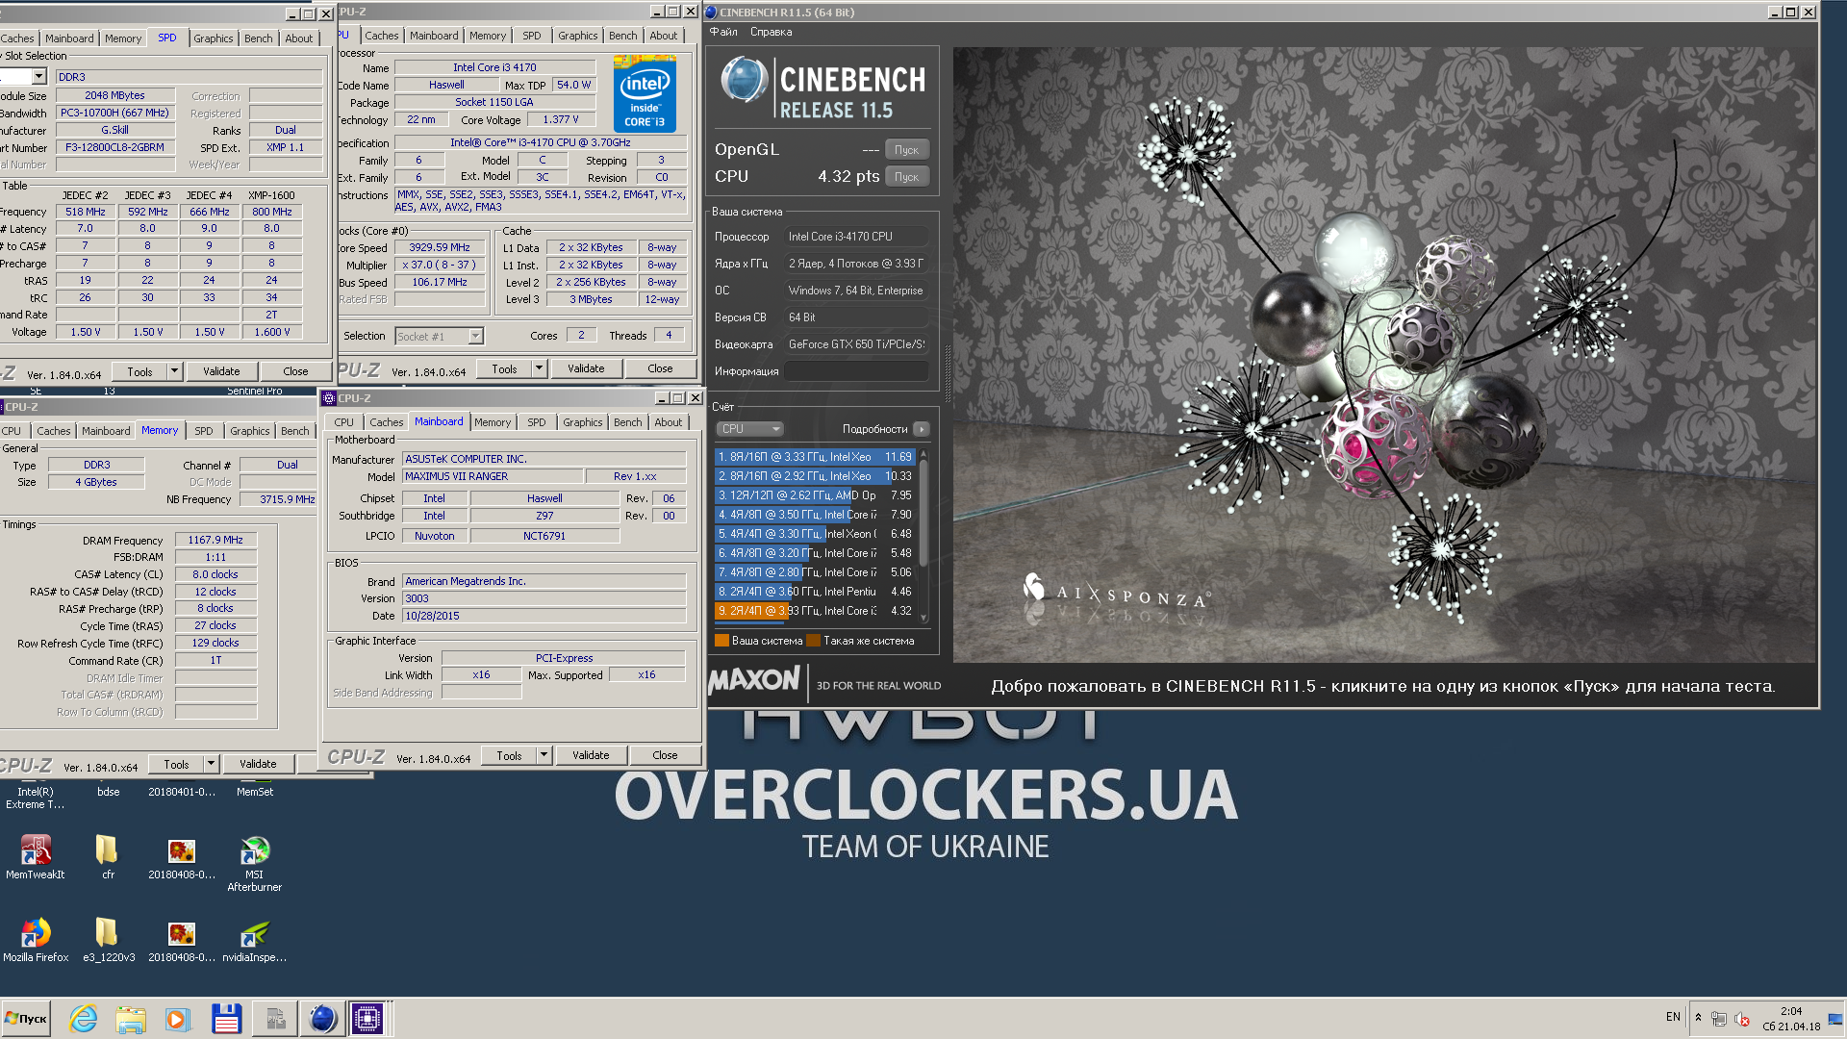Click the blue floppy disk taskbar icon
Image resolution: width=1847 pixels, height=1039 pixels.
pyautogui.click(x=226, y=1018)
